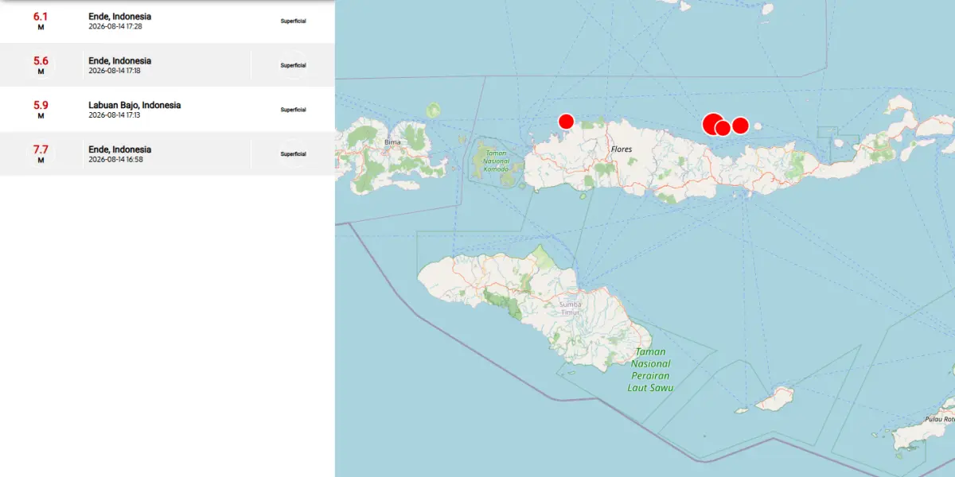The image size is (955, 477).
Task: Click the Superficial badge in Labuan Bajo row
Action: click(x=293, y=110)
